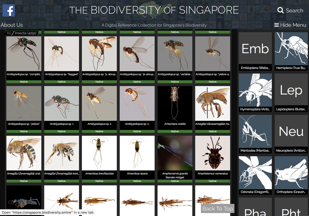
Task: Click the Back To Top button
Action: point(218,209)
